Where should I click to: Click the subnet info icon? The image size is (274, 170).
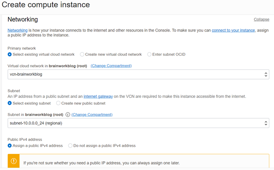[x=68, y=115]
